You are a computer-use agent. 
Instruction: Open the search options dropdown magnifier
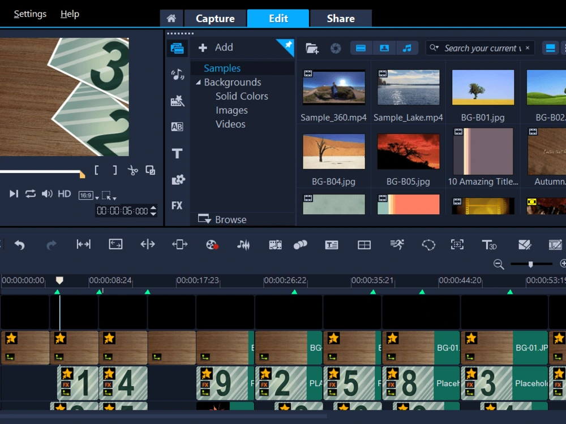434,47
